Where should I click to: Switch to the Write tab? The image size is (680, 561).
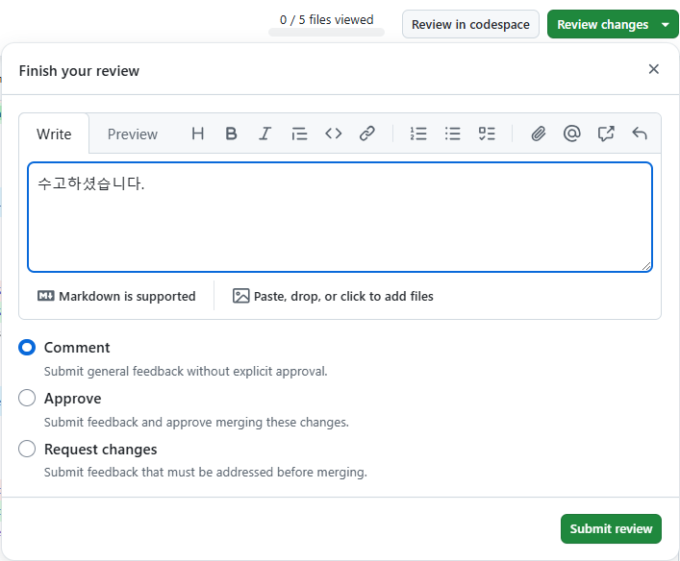(54, 134)
